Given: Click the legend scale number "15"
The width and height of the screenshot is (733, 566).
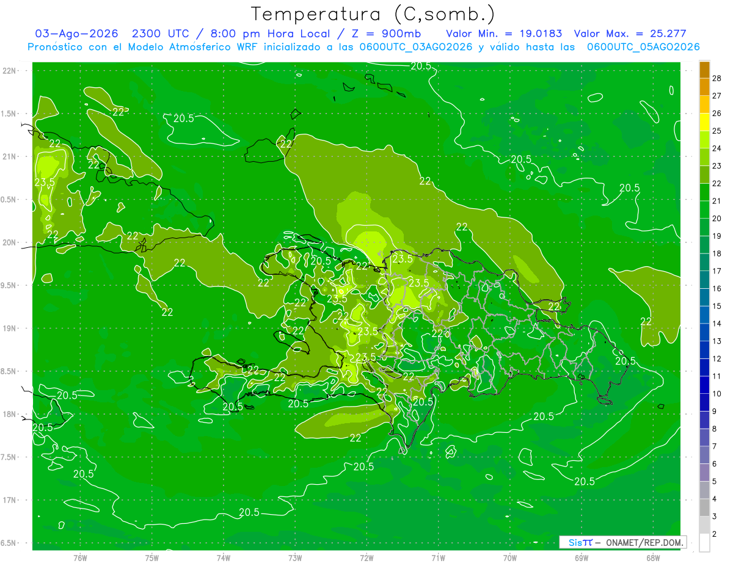Looking at the screenshot, I should click(x=717, y=306).
